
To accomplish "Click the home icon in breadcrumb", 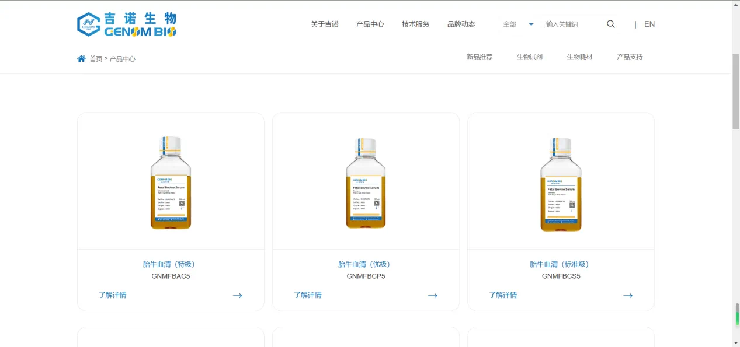I will tap(81, 58).
